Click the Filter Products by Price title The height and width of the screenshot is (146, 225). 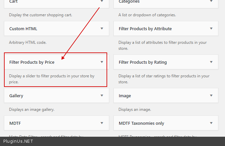tap(32, 62)
